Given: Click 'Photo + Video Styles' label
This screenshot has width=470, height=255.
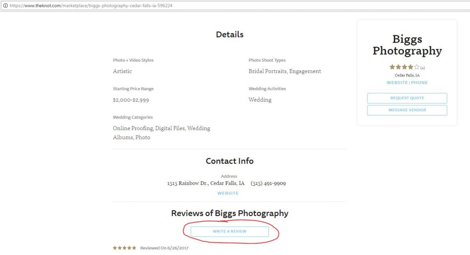Looking at the screenshot, I should pyautogui.click(x=133, y=60).
